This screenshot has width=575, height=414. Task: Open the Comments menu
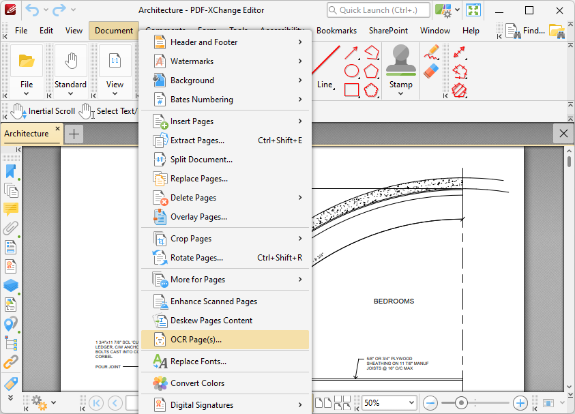(165, 31)
